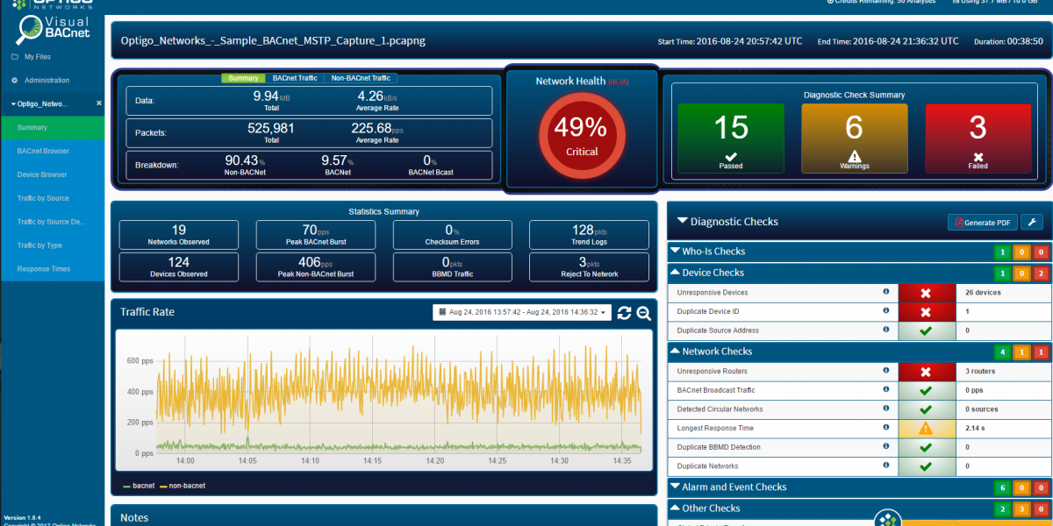The width and height of the screenshot is (1053, 526).
Task: Click the passed checkmark for Duplicate BBMD Detection
Action: (x=925, y=448)
